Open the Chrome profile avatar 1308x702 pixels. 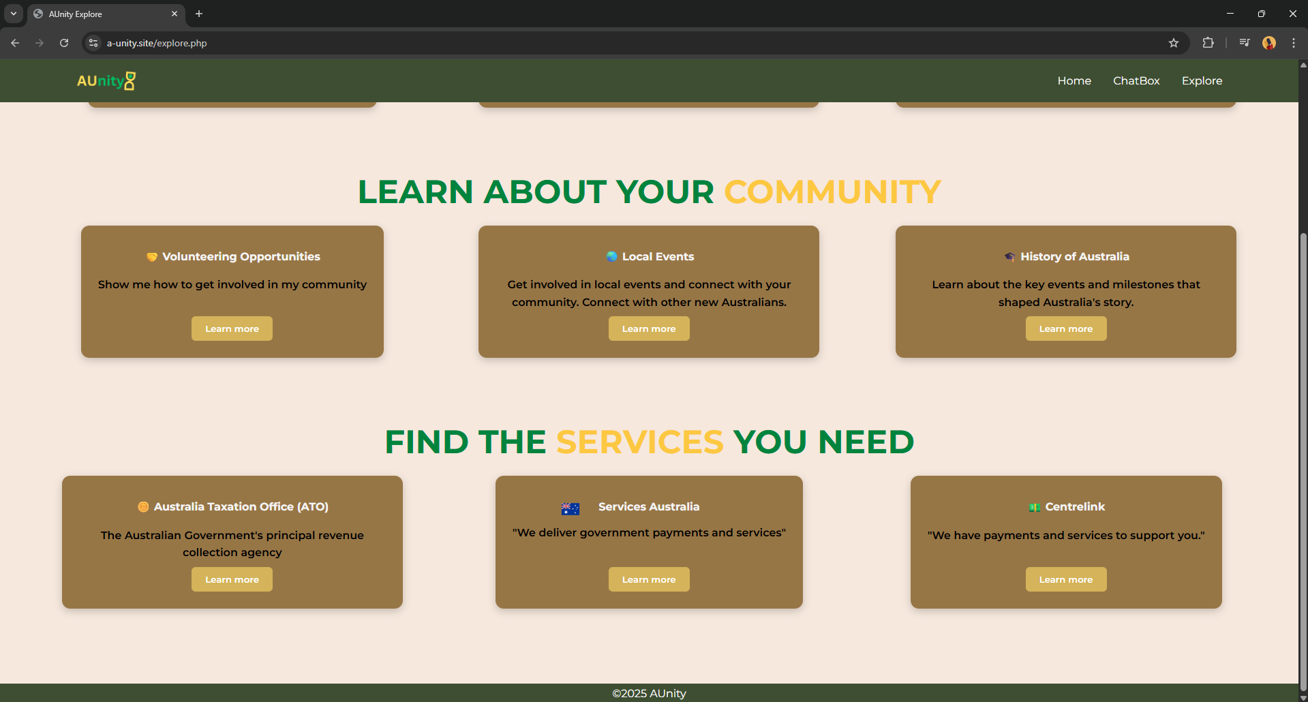1268,43
